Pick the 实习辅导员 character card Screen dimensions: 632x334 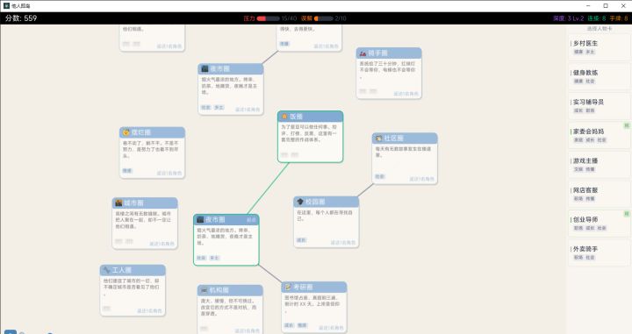pyautogui.click(x=599, y=106)
